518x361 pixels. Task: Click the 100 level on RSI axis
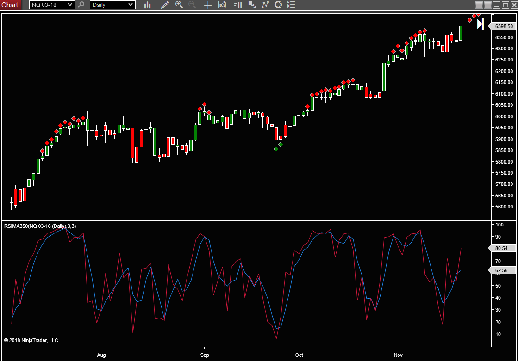pyautogui.click(x=499, y=225)
